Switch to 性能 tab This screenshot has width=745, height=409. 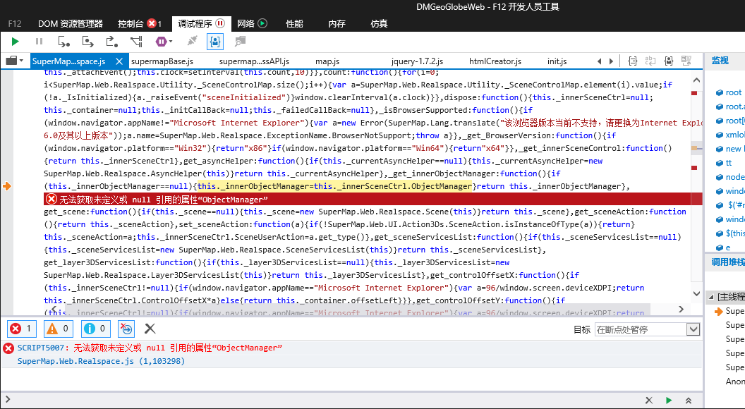(294, 23)
